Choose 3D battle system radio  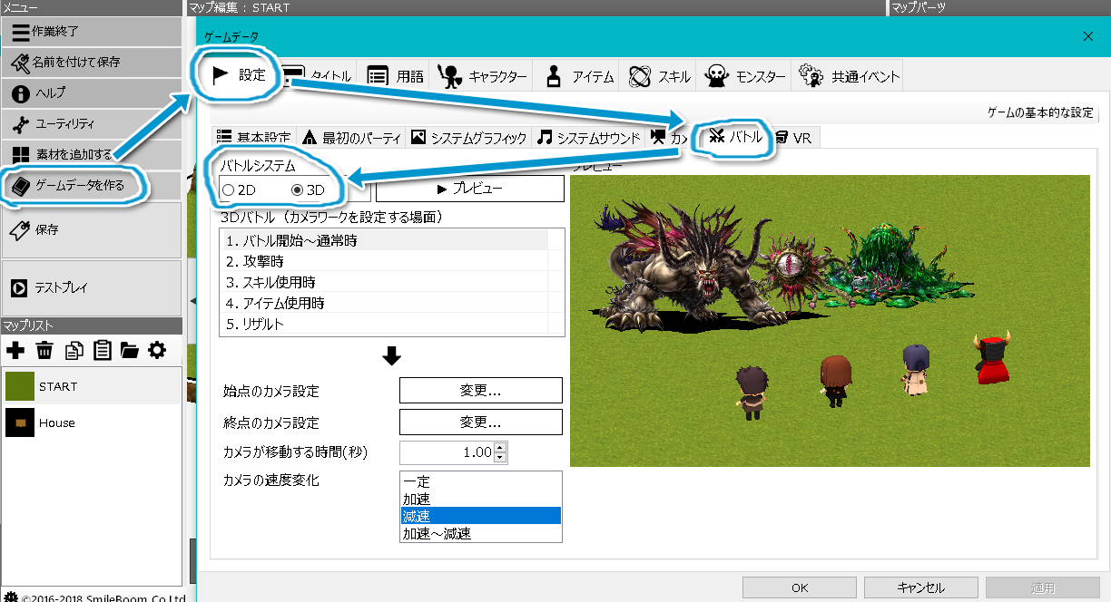pos(308,189)
